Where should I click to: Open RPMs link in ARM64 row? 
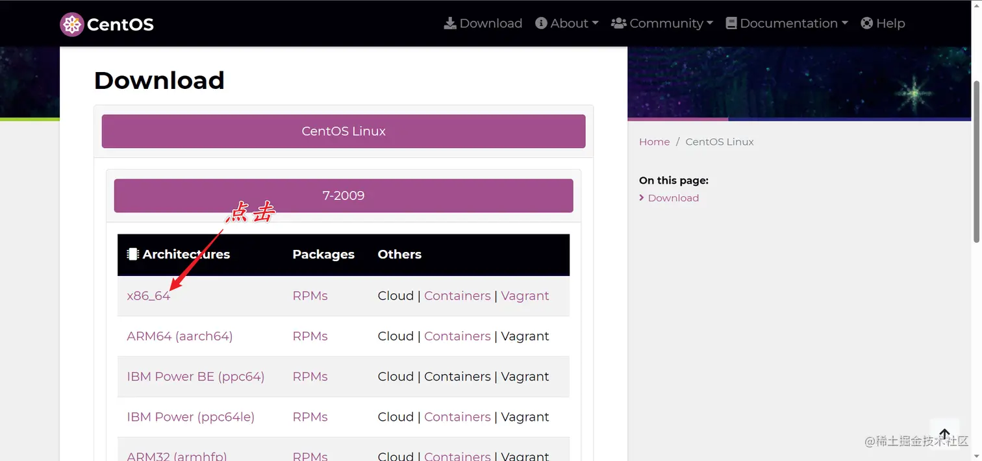coord(310,336)
